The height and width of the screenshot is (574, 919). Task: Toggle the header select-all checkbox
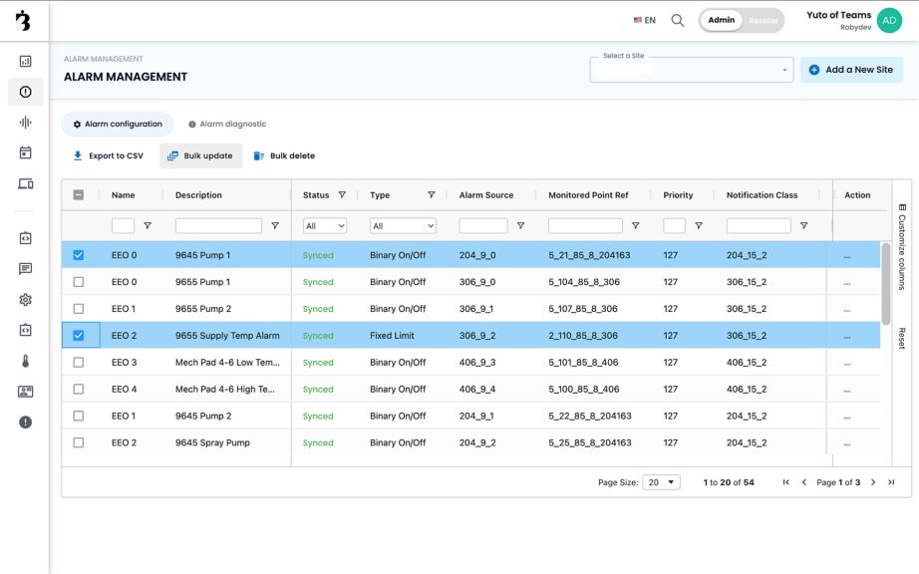(79, 195)
